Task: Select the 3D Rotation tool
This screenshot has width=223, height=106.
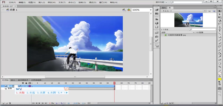Action: tap(220, 20)
